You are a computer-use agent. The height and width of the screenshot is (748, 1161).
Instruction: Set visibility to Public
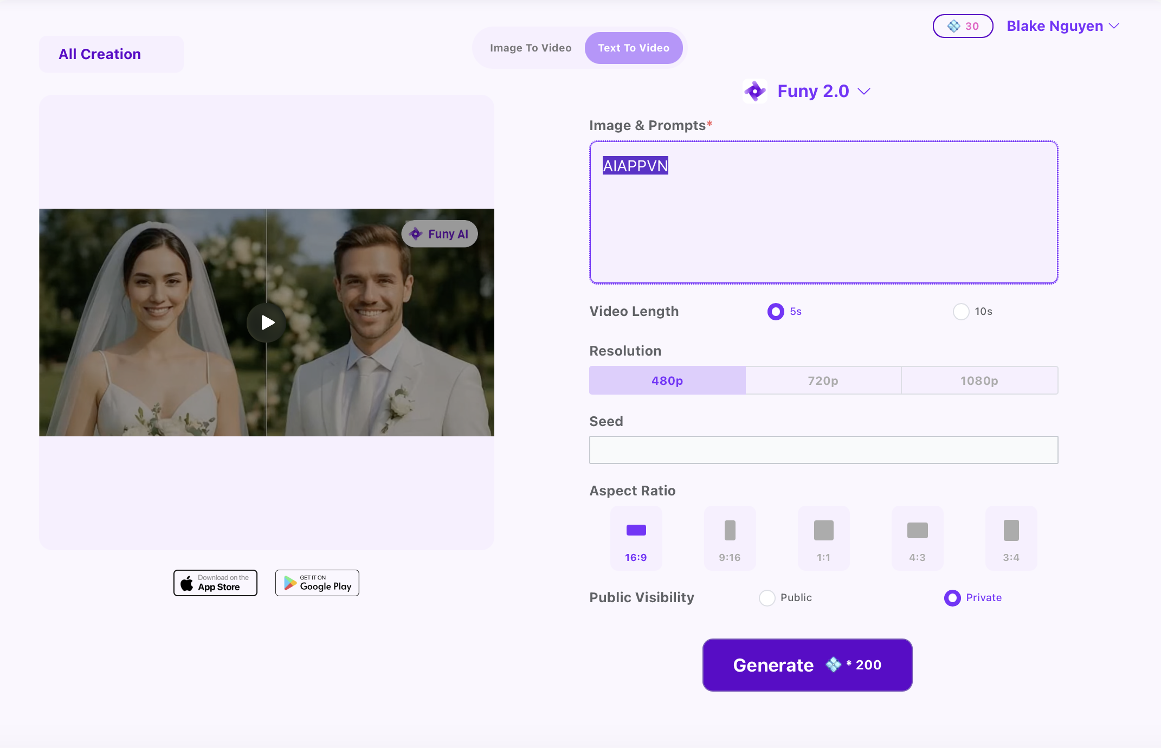[x=767, y=598]
